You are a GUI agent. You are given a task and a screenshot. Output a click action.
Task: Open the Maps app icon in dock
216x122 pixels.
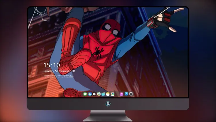coord(98,94)
